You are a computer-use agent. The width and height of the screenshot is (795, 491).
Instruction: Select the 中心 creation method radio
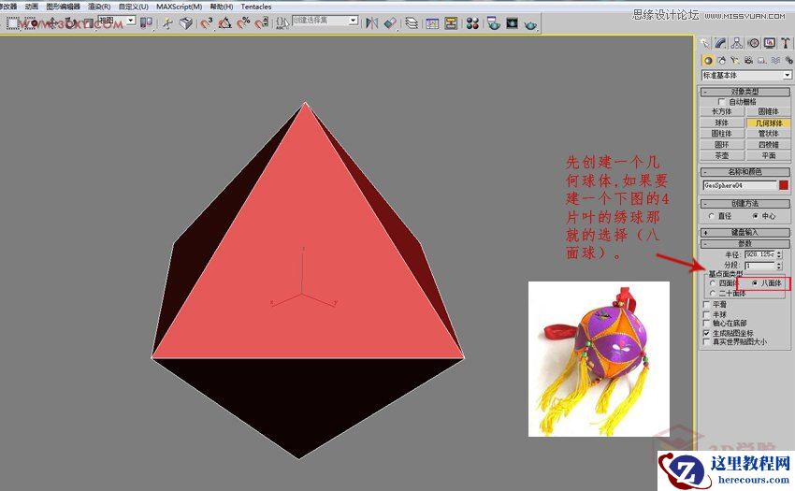point(756,216)
